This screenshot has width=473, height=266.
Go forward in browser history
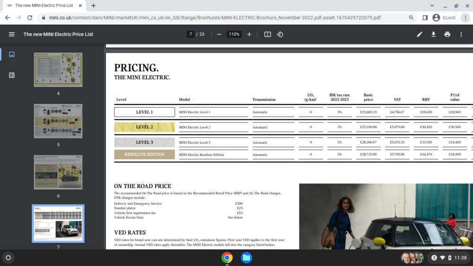point(19,18)
